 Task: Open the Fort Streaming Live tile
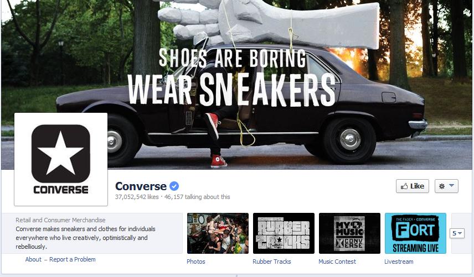(415, 233)
